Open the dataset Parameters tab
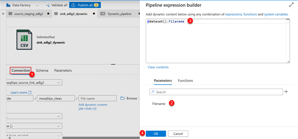Viewport: 298px width, 139px height. tap(63, 70)
